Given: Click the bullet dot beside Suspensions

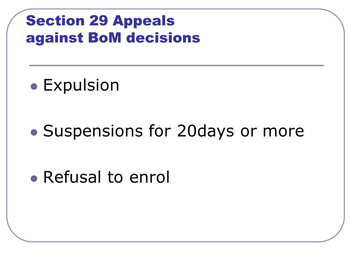Looking at the screenshot, I should coord(34,132).
